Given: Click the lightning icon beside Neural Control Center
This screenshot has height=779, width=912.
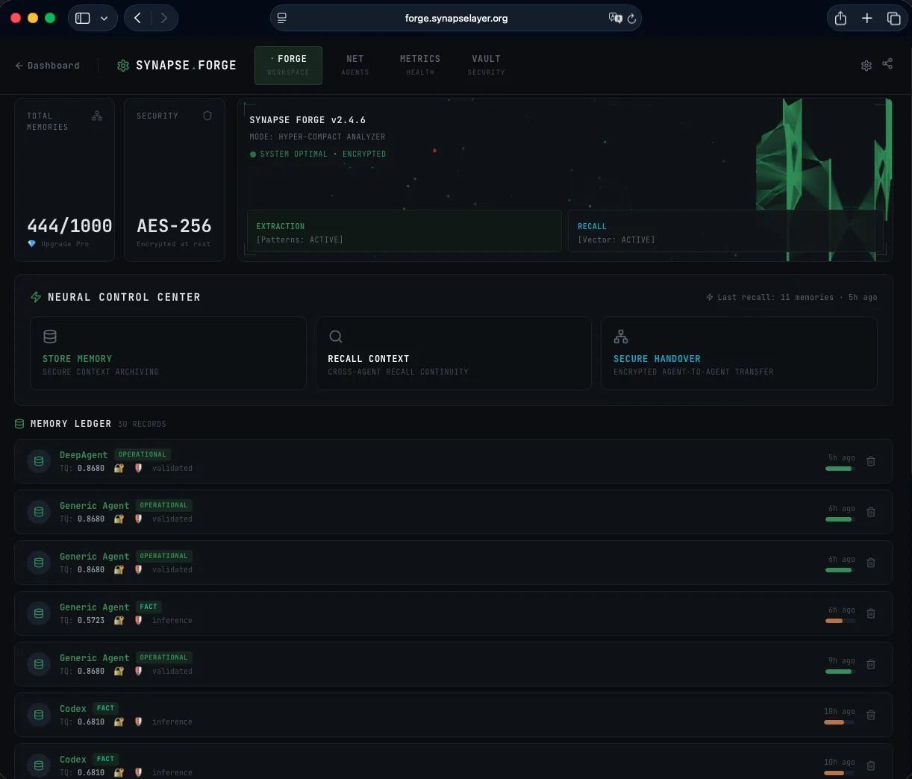Looking at the screenshot, I should (x=35, y=297).
